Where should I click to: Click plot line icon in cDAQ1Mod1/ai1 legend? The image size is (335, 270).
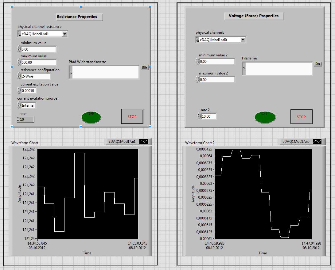[x=143, y=141]
